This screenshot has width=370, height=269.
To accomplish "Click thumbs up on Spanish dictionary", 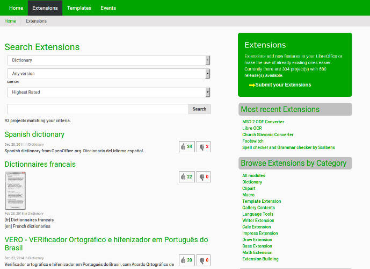I will point(187,146).
